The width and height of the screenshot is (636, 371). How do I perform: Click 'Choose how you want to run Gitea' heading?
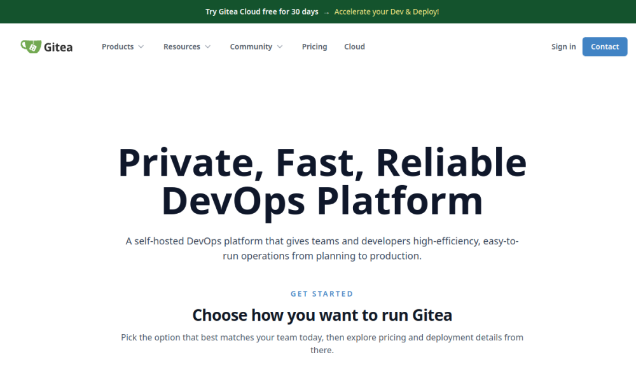click(322, 315)
